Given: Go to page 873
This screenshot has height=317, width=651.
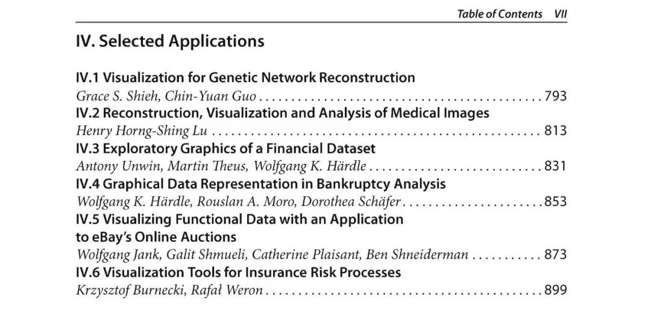Looking at the screenshot, I should pos(555,255).
